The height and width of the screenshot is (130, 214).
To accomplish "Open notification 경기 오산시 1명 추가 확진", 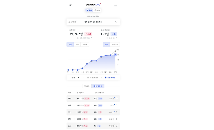I will pos(93,22).
